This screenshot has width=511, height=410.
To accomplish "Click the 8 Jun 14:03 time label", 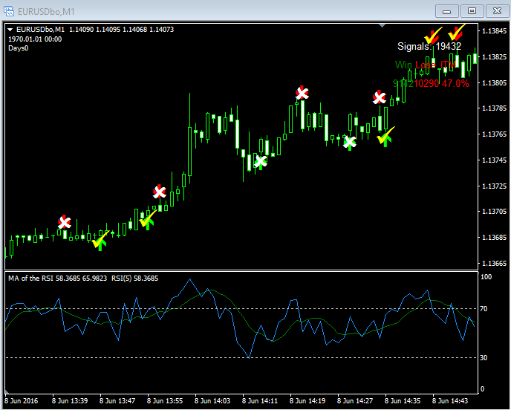I will point(212,400).
